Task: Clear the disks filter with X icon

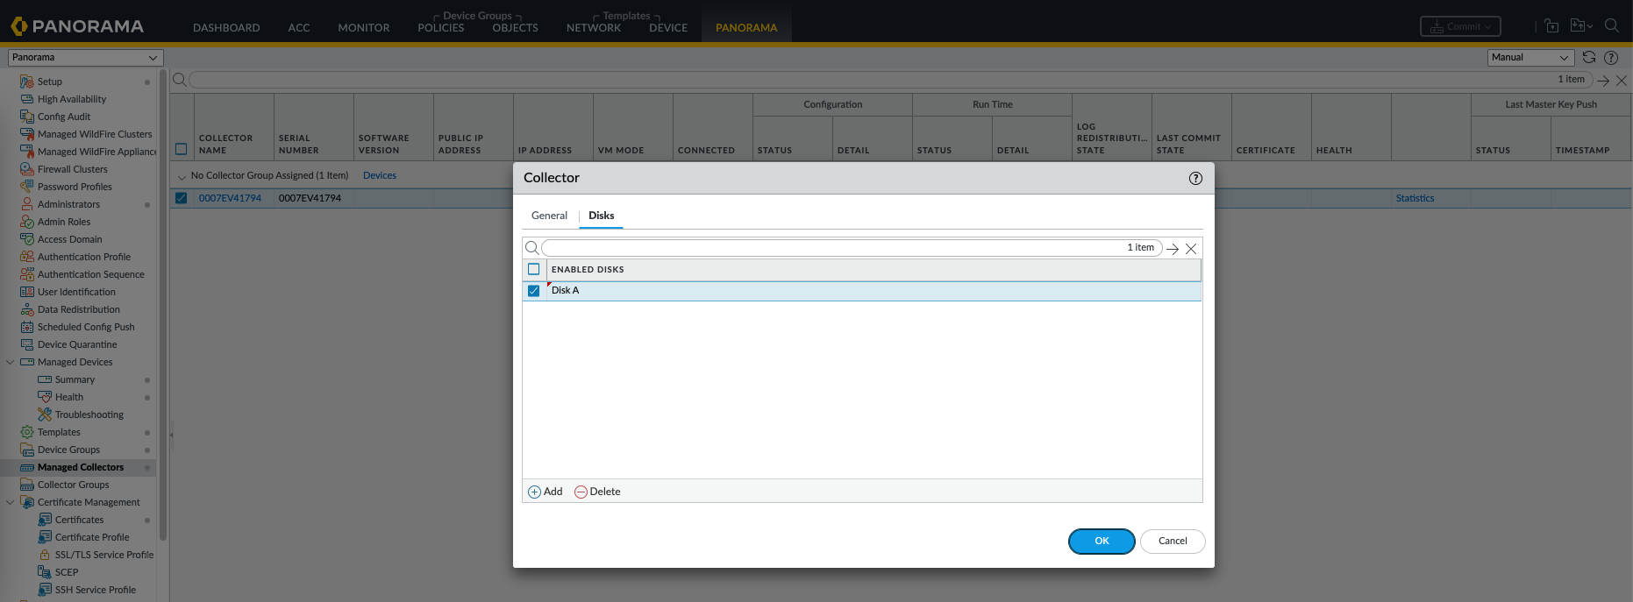Action: [1191, 249]
